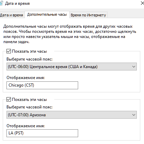Open the Время по Интернету tab
The height and width of the screenshot is (144, 144).
[x=88, y=15]
